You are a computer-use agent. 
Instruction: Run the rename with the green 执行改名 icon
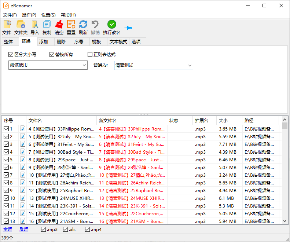112,25
